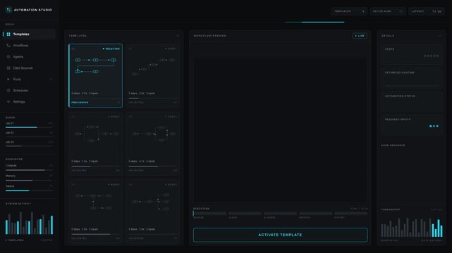Click the System Activity bar chart
The width and height of the screenshot is (452, 253).
click(29, 223)
